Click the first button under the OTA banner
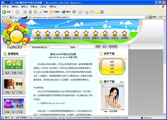167x120 pixels. tap(7, 73)
